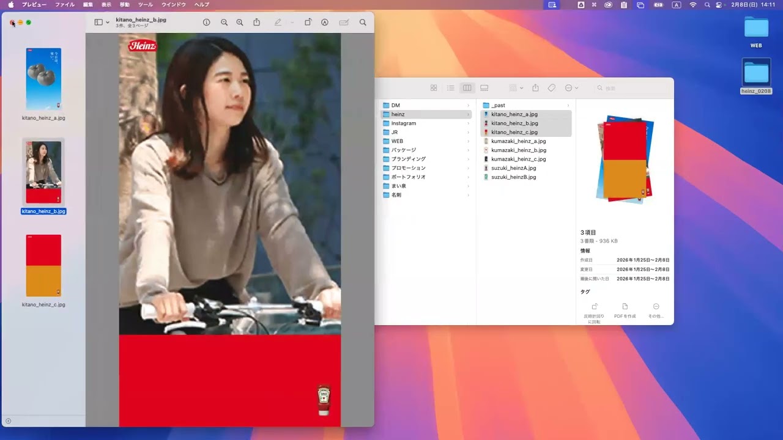Click the add button at sidebar bottom

point(8,421)
